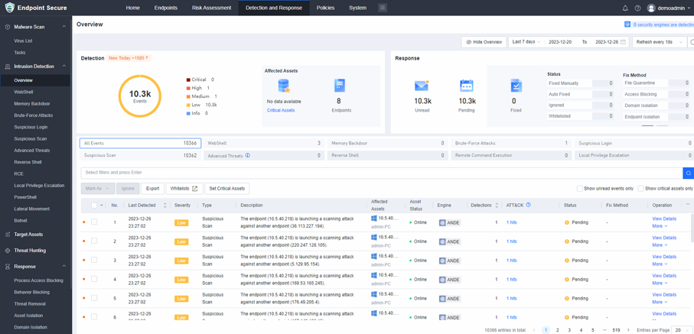Image resolution: width=694 pixels, height=334 pixels.
Task: Toggle the select-all header checkbox
Action: (94, 206)
